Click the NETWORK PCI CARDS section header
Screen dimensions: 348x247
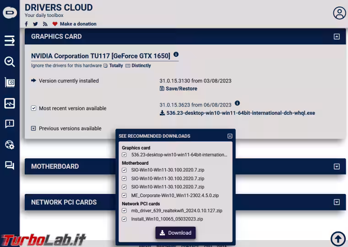[x=64, y=202]
